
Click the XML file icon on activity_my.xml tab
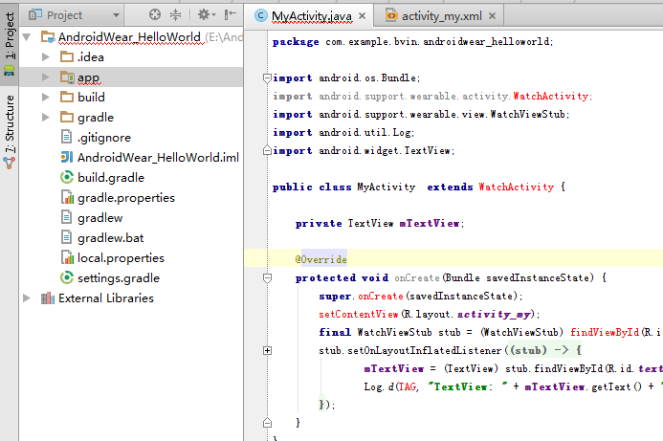tap(391, 15)
